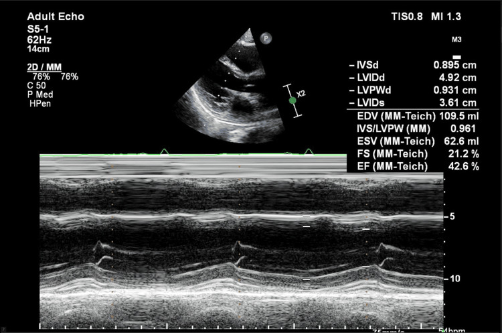Select the LVIDd measurement label
This screenshot has height=333, width=502.
pyautogui.click(x=371, y=78)
